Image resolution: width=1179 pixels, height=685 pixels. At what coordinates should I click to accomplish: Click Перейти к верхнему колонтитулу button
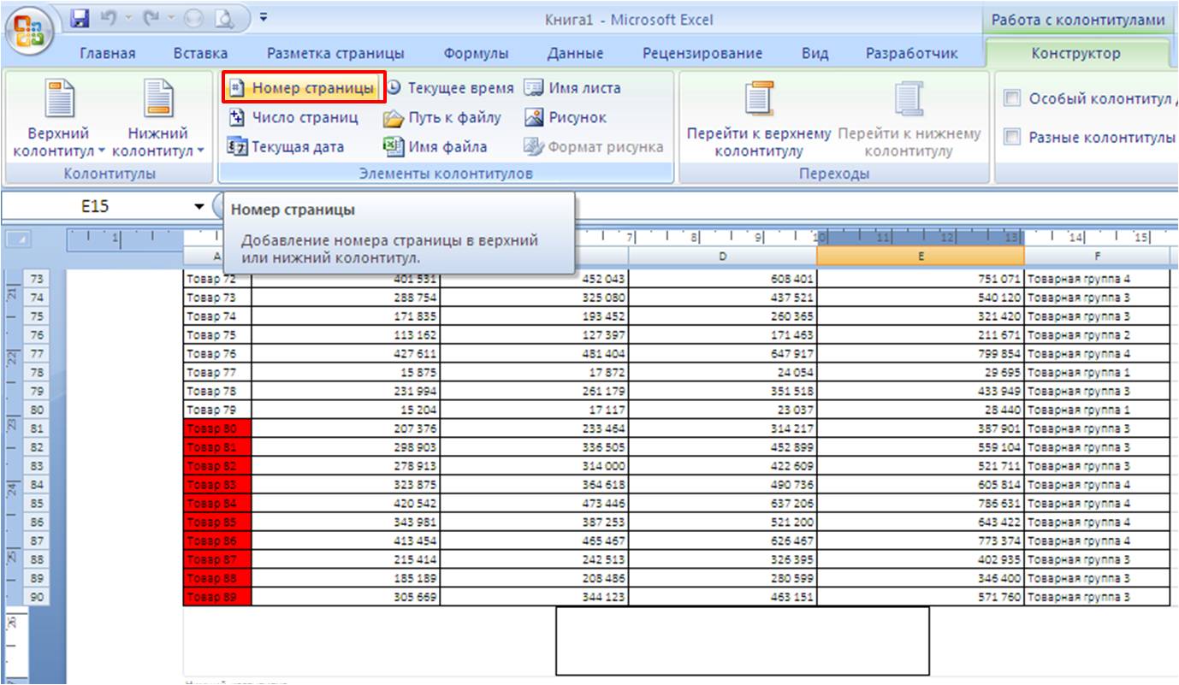point(758,120)
